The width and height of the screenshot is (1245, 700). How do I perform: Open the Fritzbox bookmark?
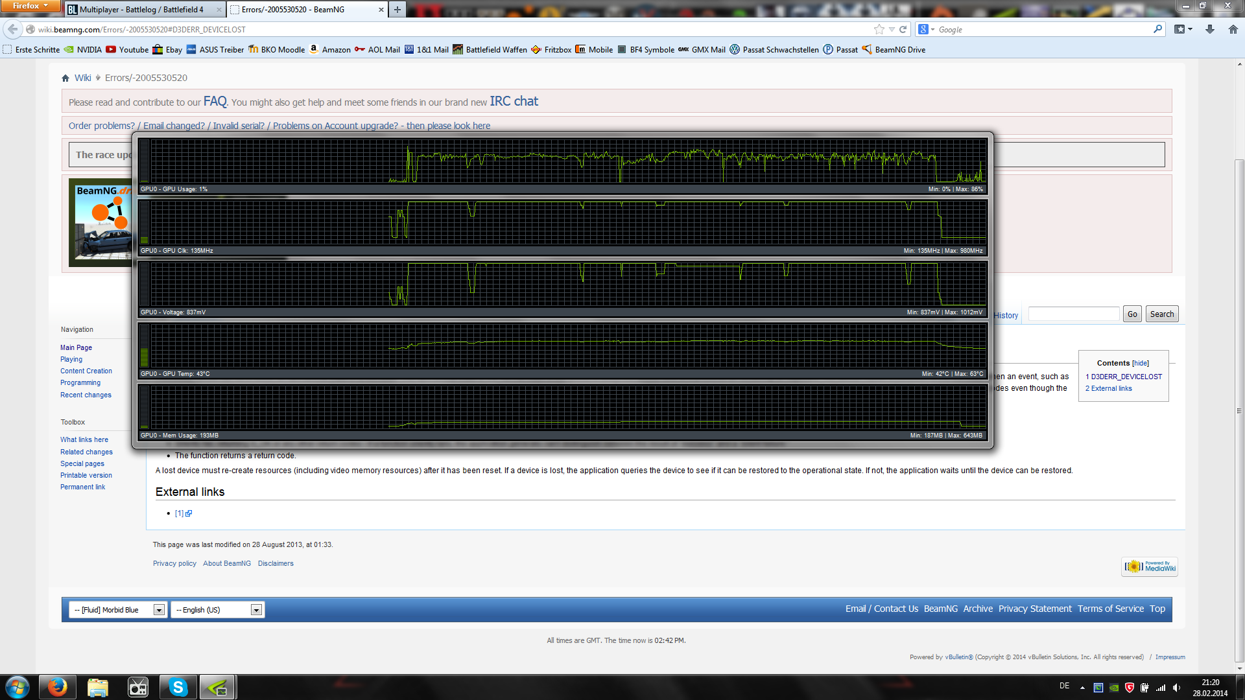pos(551,49)
